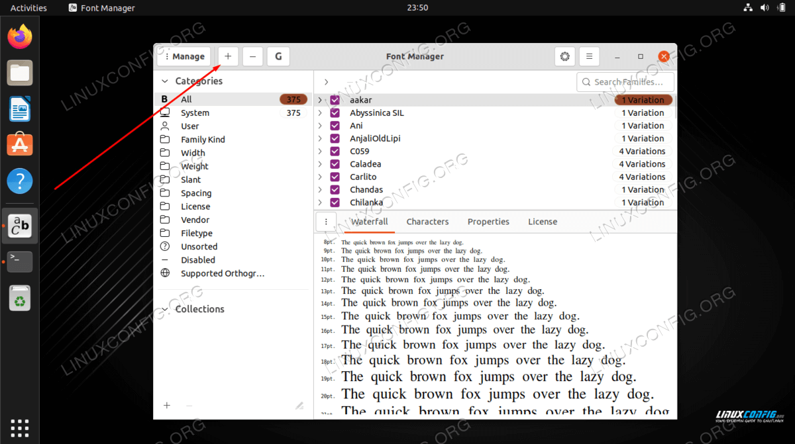The height and width of the screenshot is (444, 795).
Task: Open the Spacing category folder
Action: [x=233, y=193]
